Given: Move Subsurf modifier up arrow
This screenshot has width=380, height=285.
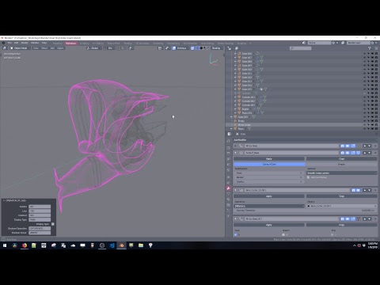Looking at the screenshot, I should 365,153.
